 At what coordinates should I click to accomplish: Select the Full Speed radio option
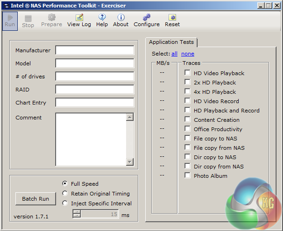[x=65, y=184]
